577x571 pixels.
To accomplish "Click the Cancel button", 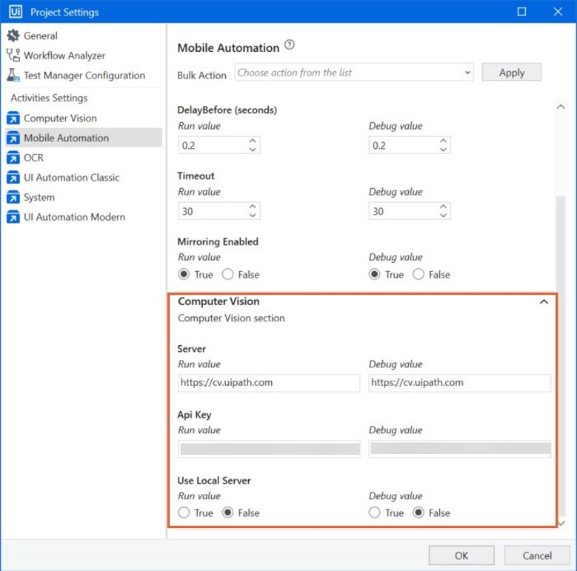I will pos(537,555).
